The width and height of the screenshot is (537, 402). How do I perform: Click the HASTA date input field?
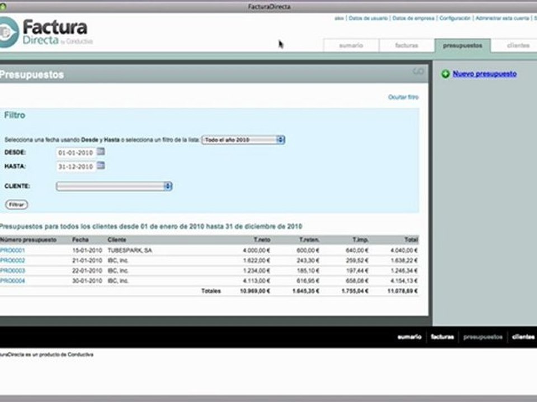[76, 166]
